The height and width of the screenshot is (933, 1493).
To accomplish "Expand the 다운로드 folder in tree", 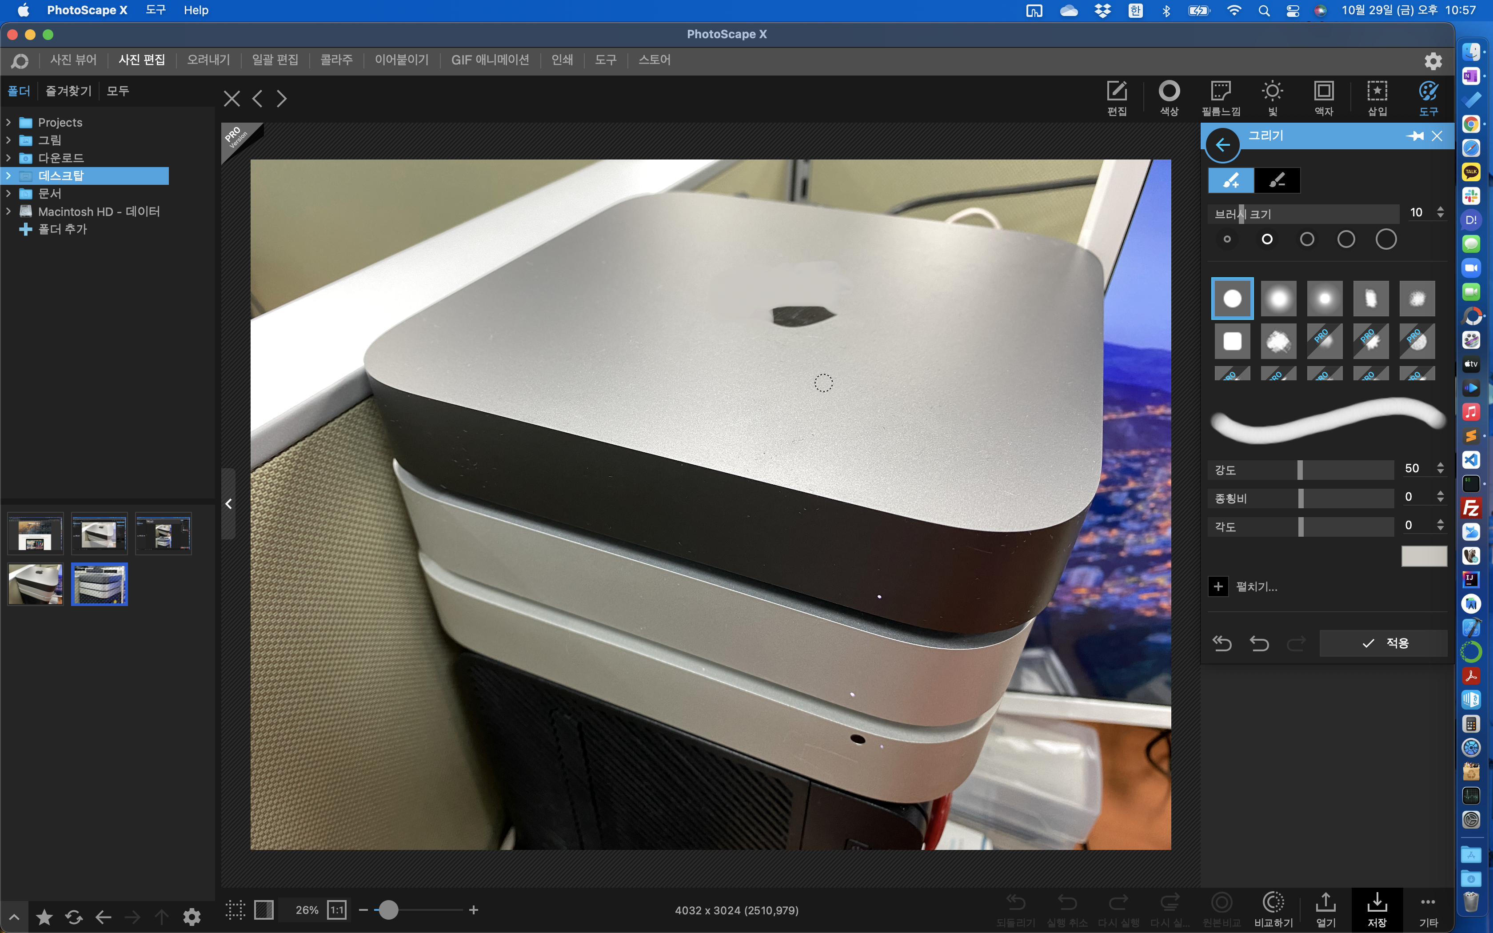I will [8, 158].
